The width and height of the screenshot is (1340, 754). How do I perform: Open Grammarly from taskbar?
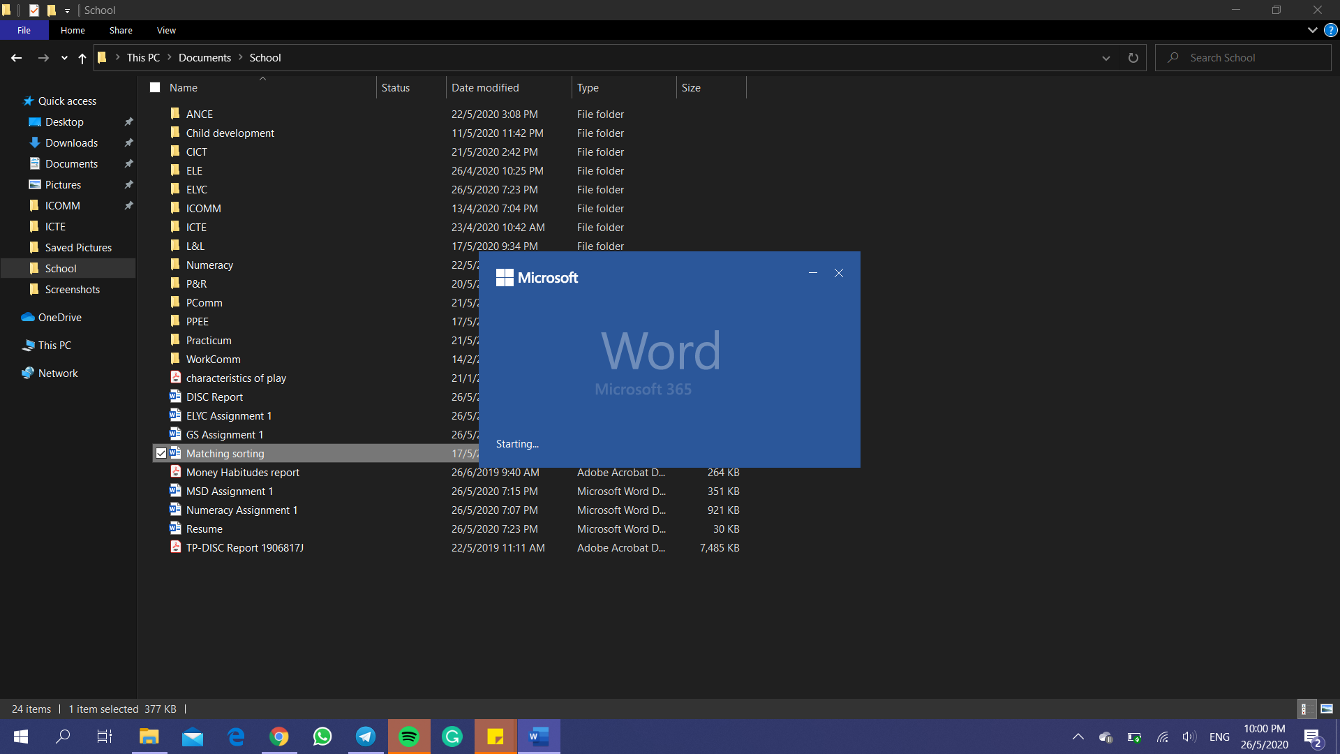(x=452, y=737)
